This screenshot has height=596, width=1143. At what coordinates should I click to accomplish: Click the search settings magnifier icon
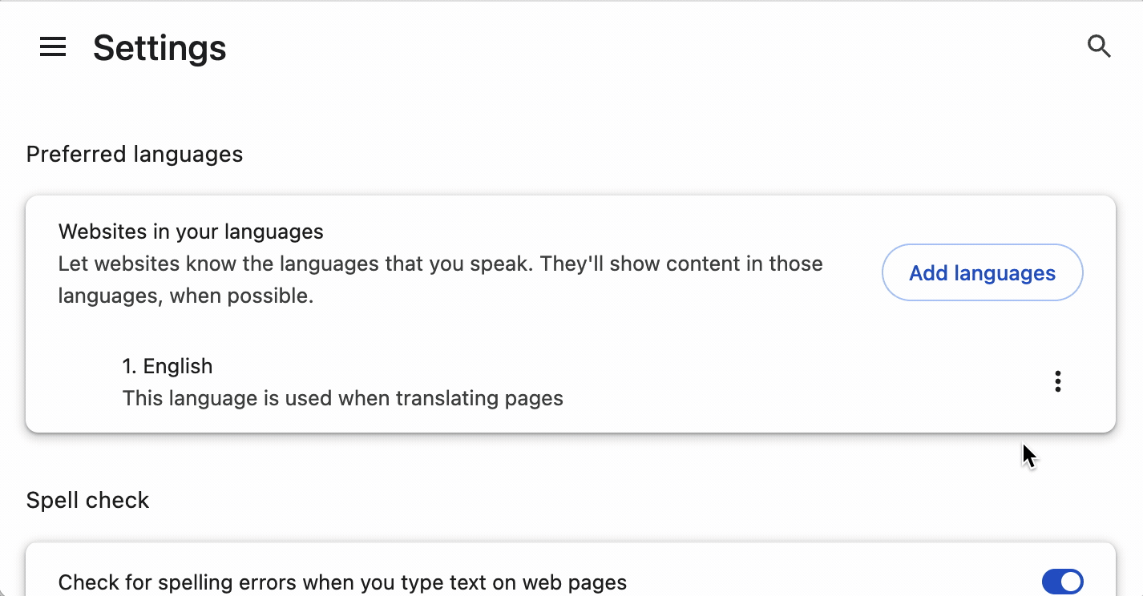click(x=1099, y=47)
